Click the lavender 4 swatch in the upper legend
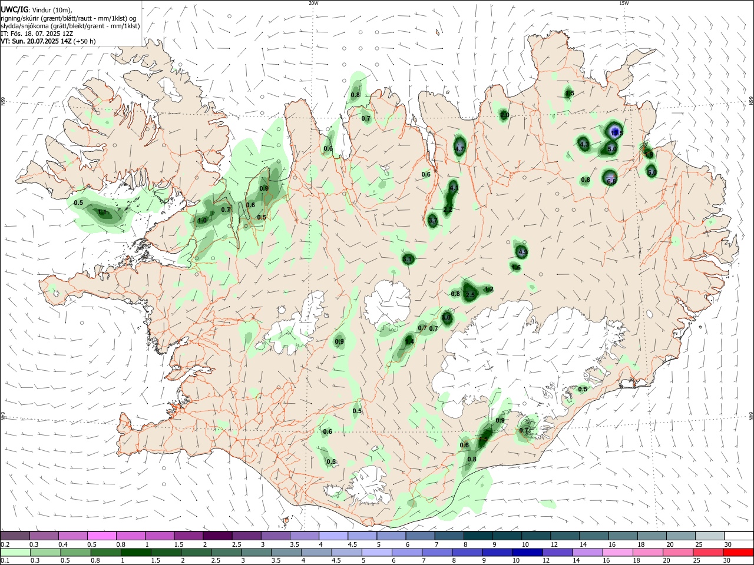Image resolution: width=754 pixels, height=565 pixels. coord(333,536)
